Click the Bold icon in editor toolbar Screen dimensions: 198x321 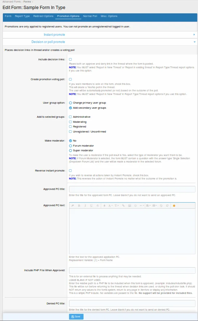click(x=79, y=205)
